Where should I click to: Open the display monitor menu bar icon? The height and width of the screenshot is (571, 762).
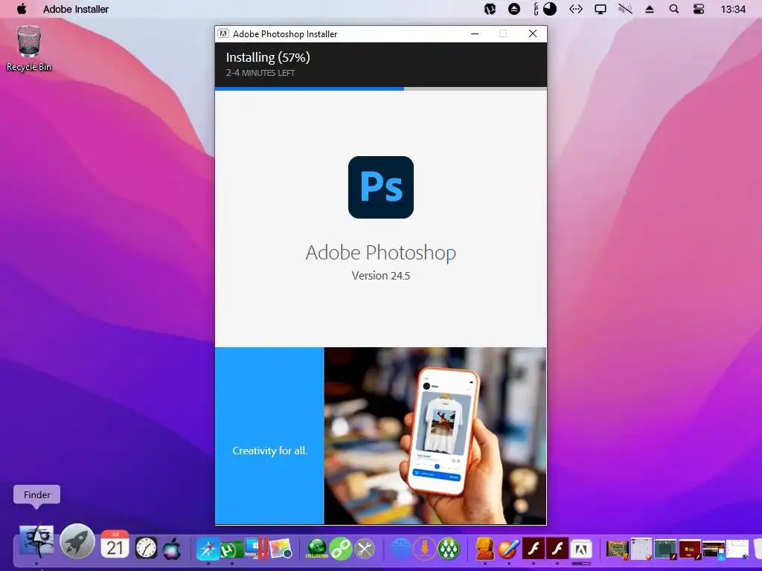(x=601, y=9)
